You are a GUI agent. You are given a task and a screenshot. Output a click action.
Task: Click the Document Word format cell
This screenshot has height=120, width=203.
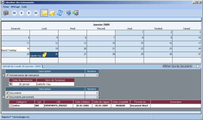140,106
